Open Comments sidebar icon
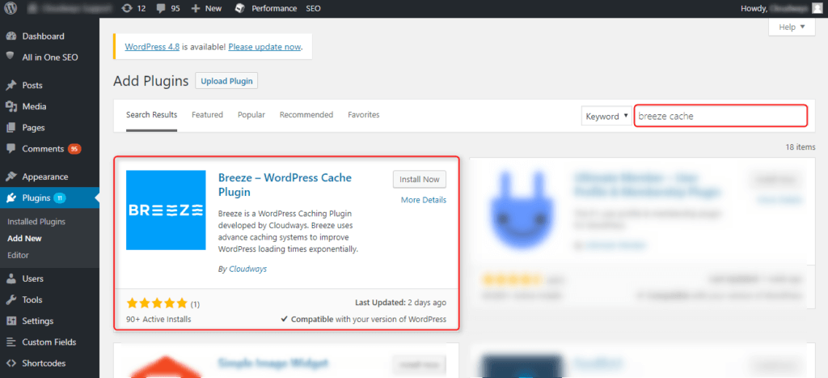The width and height of the screenshot is (828, 378). tap(11, 149)
